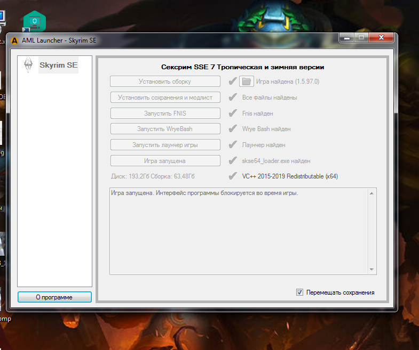Open the 'О программе' about button

tap(54, 297)
